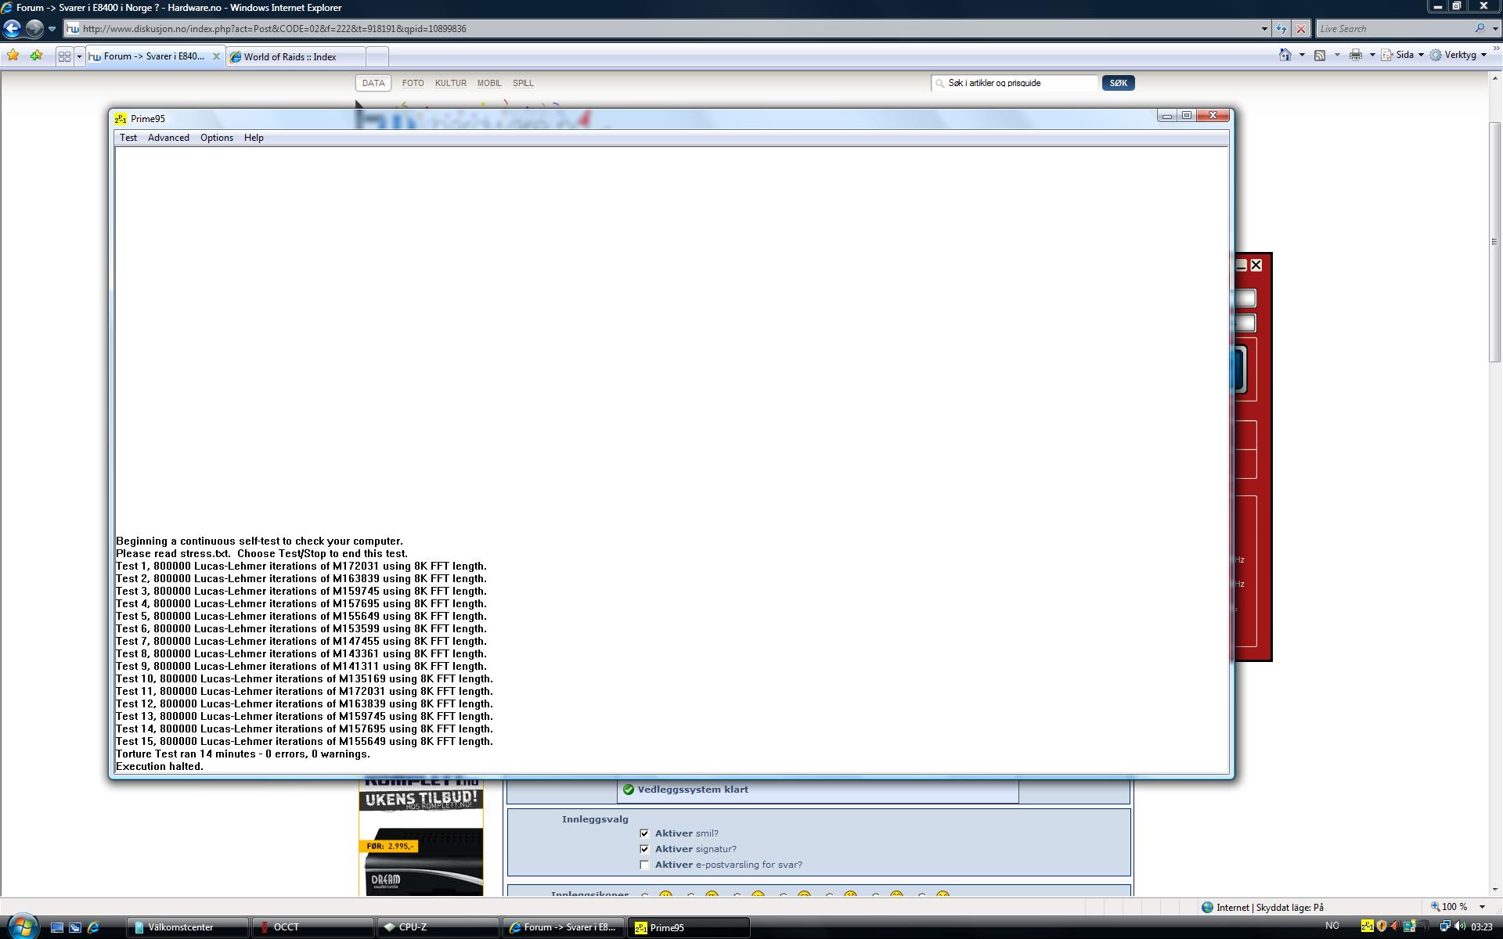Screen dimensions: 1503x939
Task: Click the article and price guide search field
Action: coord(1015,83)
